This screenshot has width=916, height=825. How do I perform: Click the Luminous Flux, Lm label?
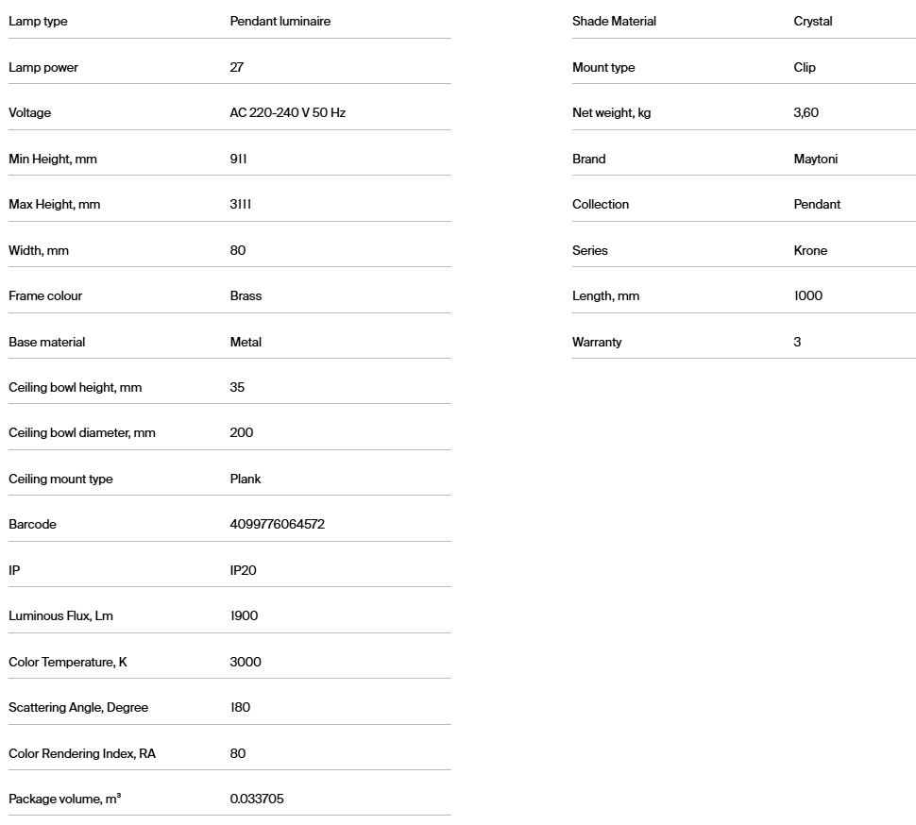click(x=60, y=615)
